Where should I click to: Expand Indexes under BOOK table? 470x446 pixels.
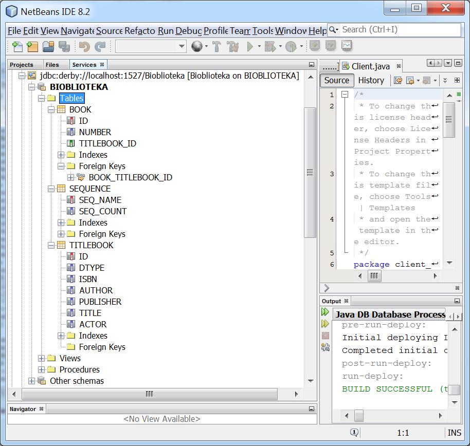61,155
